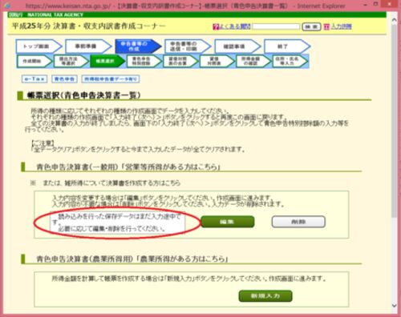
Task: Click the vertical scrollbar thumb
Action: click(x=394, y=120)
